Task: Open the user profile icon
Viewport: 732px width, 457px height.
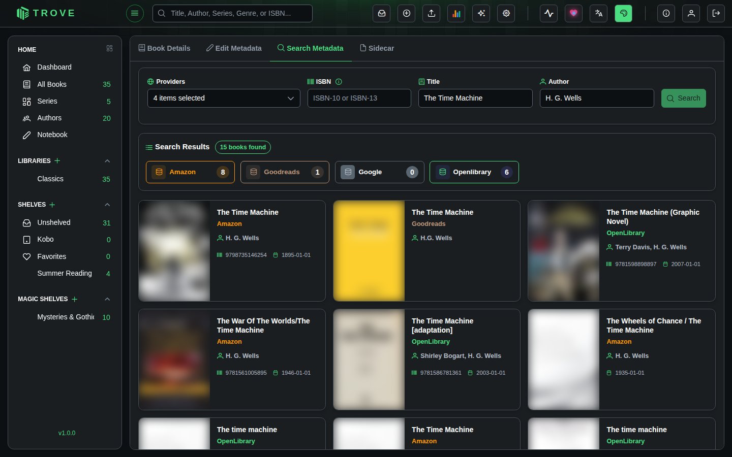Action: click(691, 13)
